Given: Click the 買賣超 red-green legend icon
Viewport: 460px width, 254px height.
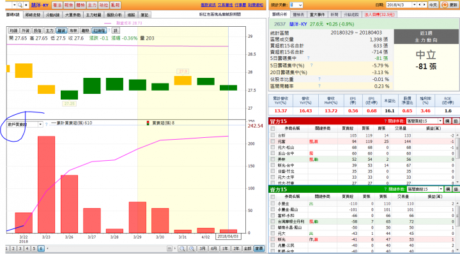Looking at the screenshot, I should [148, 123].
